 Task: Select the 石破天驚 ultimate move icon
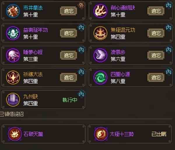(x=15, y=134)
